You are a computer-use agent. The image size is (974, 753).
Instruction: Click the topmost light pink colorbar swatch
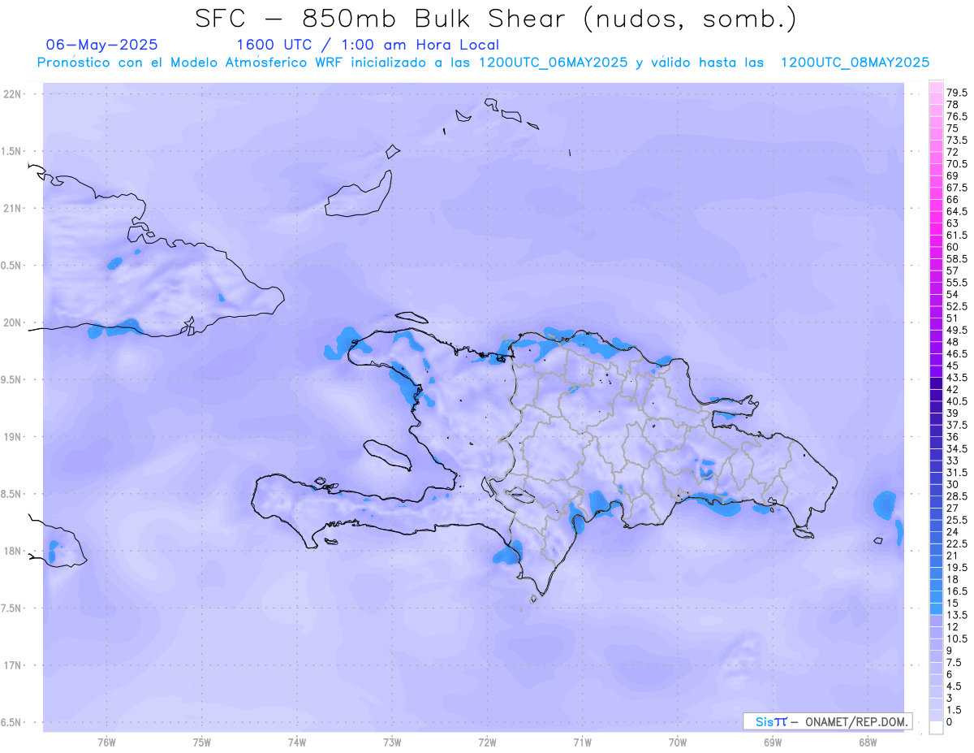point(936,88)
